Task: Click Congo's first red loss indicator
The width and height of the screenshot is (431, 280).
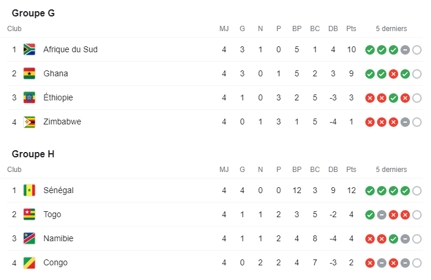Action: [370, 263]
